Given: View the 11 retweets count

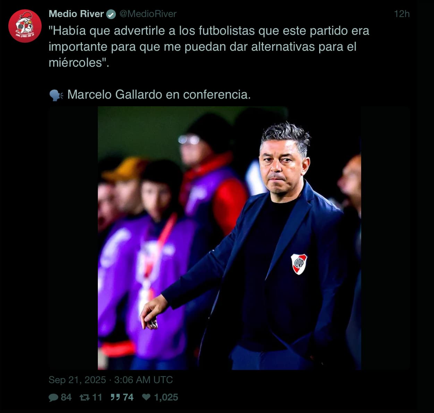Looking at the screenshot, I should coord(97,397).
